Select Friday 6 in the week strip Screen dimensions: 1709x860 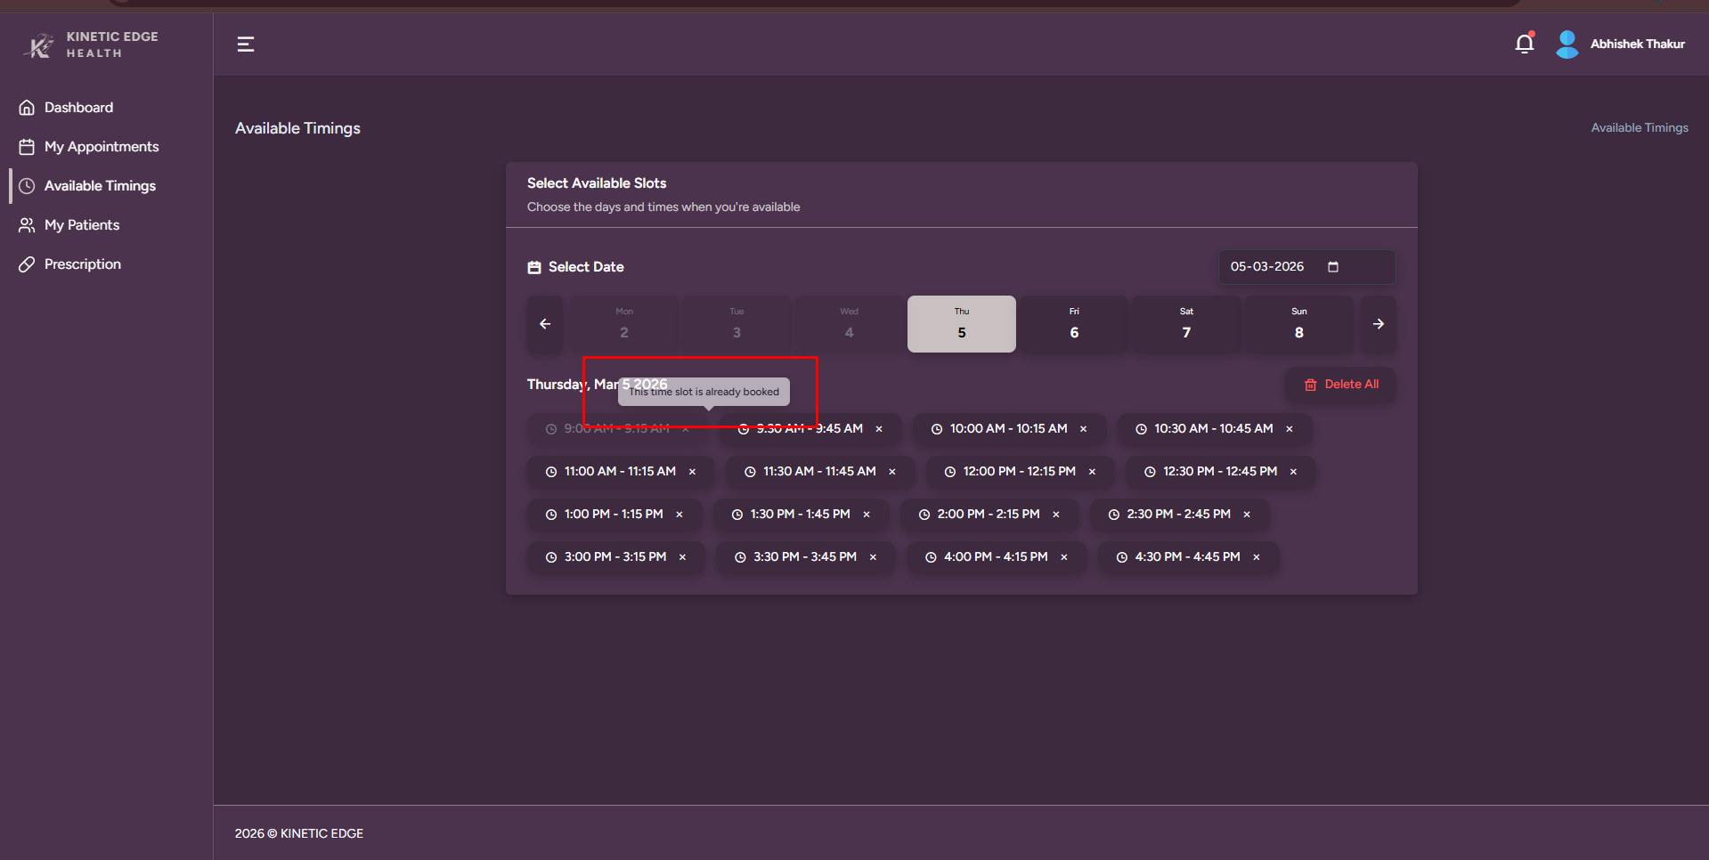pos(1073,324)
